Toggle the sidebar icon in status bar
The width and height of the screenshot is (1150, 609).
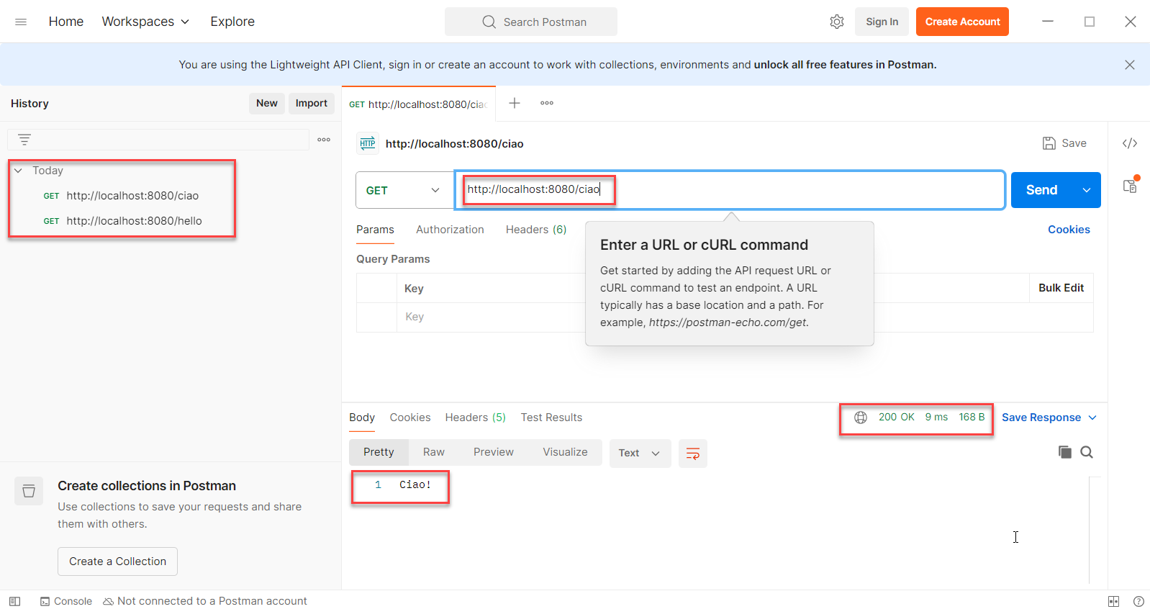pos(14,601)
